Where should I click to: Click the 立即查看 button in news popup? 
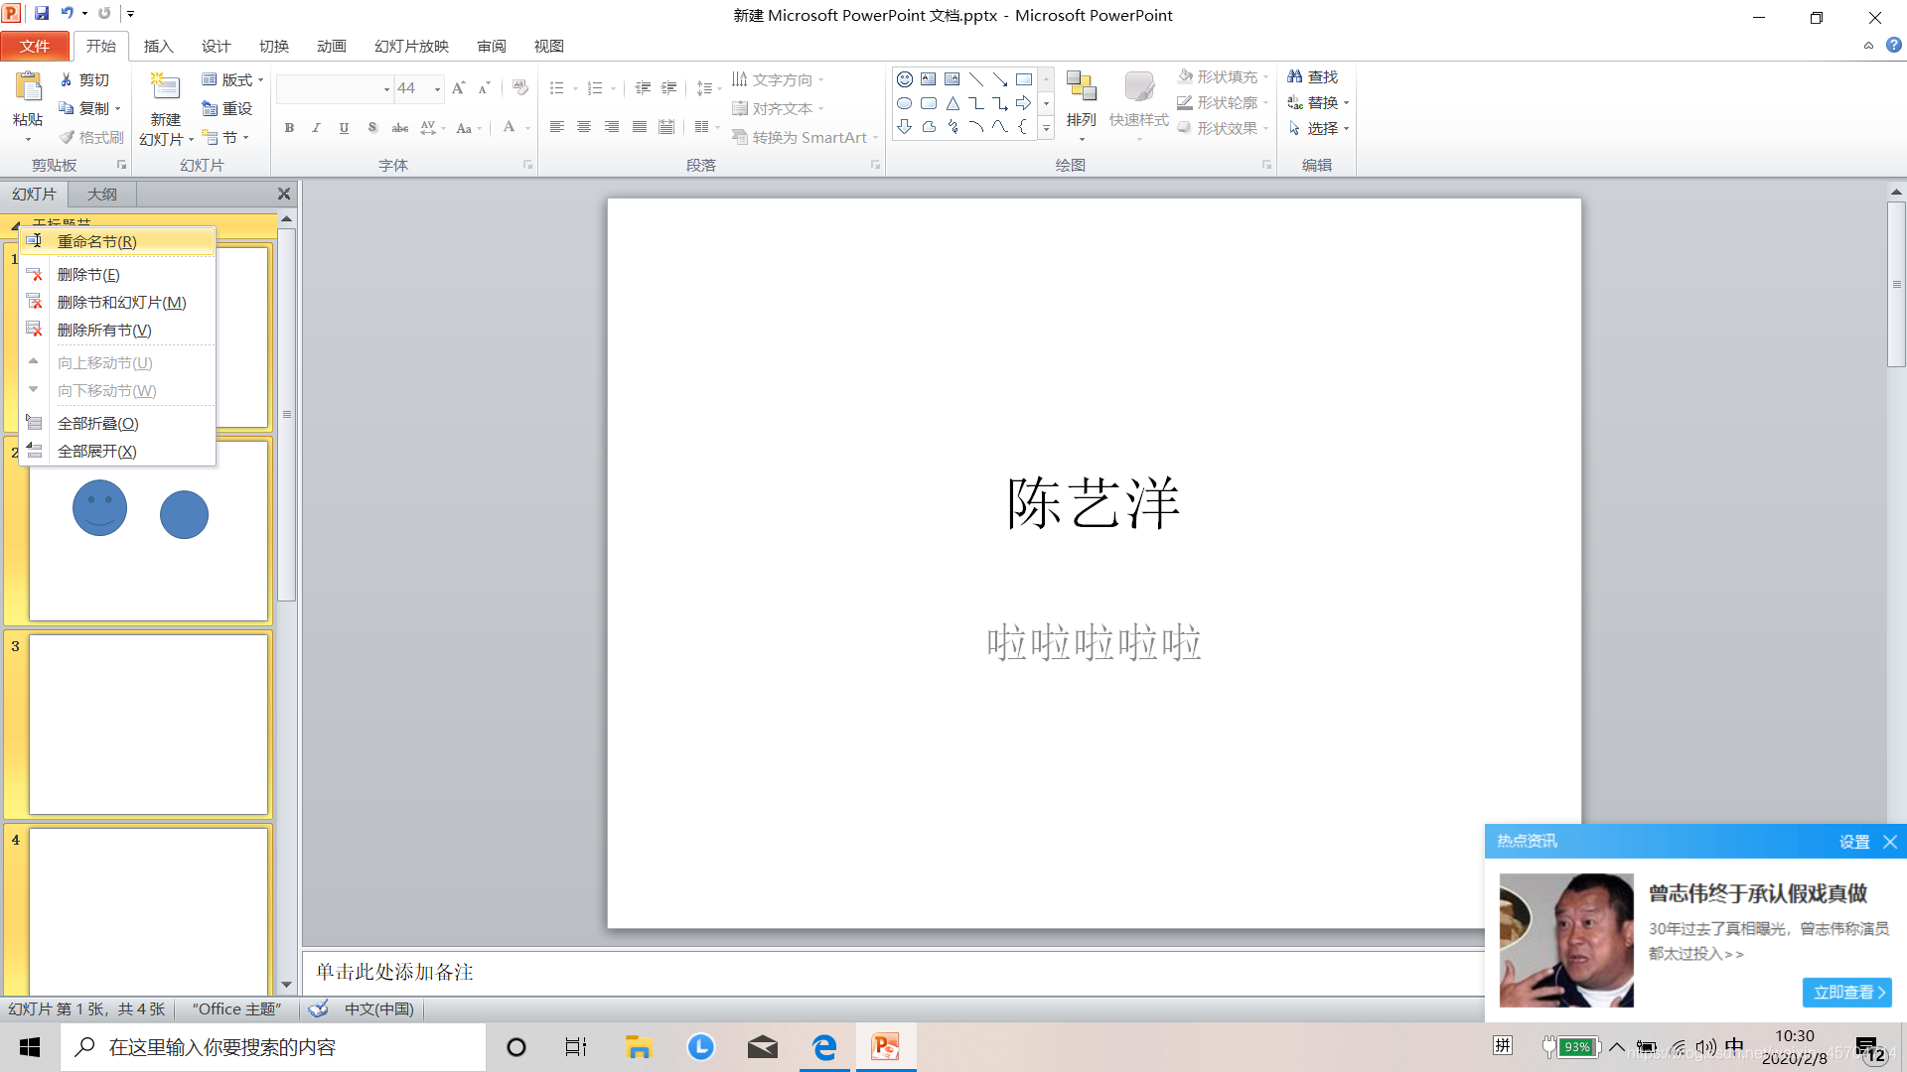click(x=1846, y=993)
